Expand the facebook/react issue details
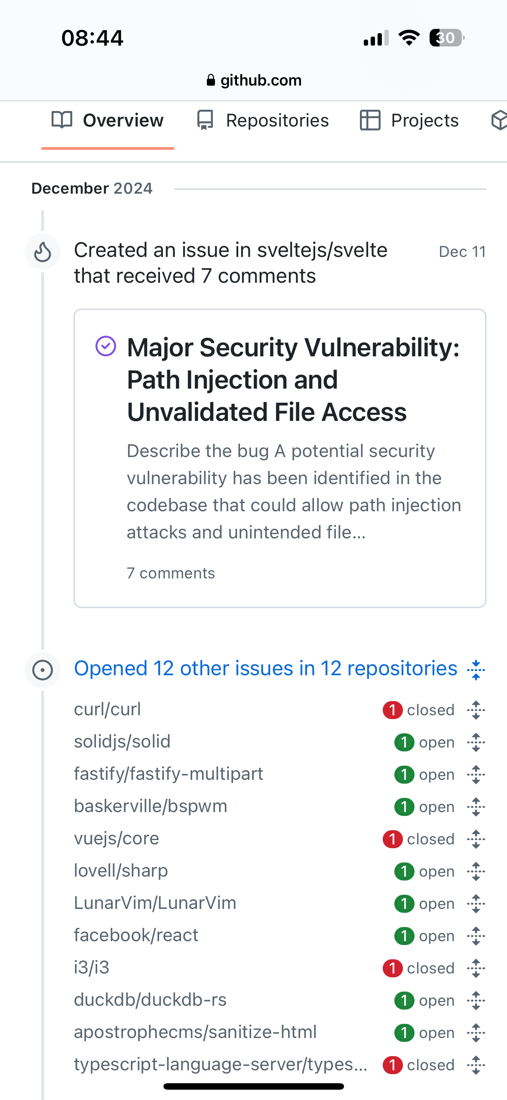The image size is (507, 1100). 476,936
